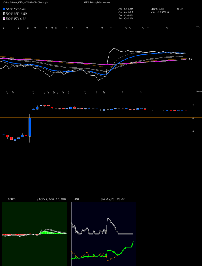Open the ADX indicator chart panel
The image size is (202, 266).
pyautogui.click(x=103, y=234)
